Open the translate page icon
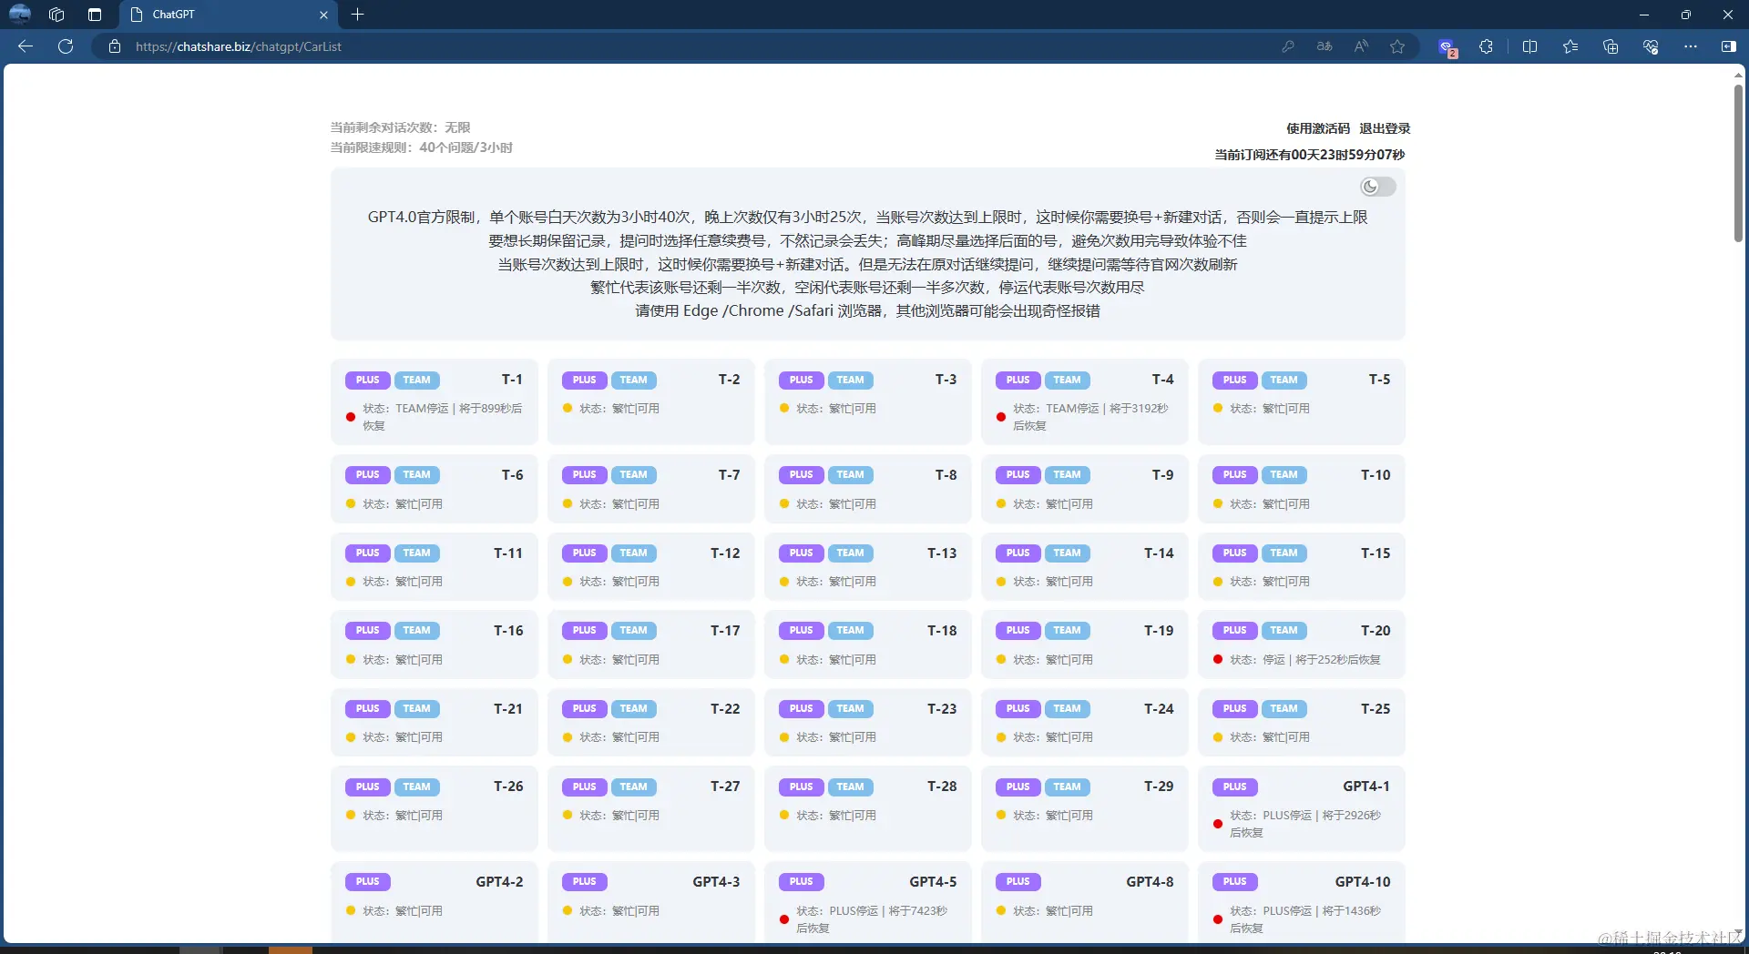Viewport: 1749px width, 954px height. pos(1325,46)
